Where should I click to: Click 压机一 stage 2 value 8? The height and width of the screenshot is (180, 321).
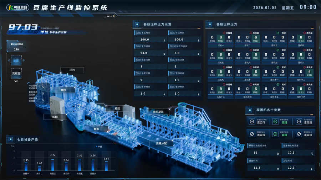pos(220,37)
